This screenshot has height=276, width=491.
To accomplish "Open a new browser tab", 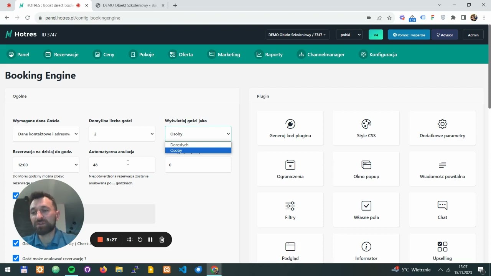I will pyautogui.click(x=175, y=5).
